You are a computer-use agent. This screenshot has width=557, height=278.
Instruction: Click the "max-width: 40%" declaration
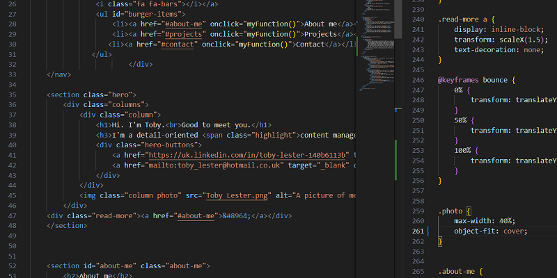[485, 220]
